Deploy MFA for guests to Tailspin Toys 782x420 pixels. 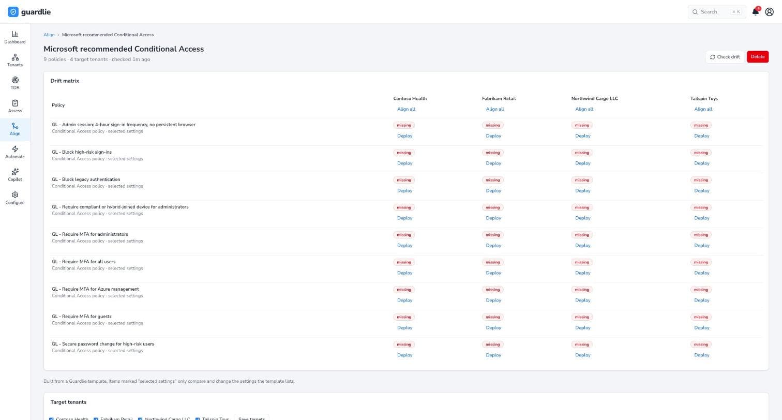coord(701,328)
